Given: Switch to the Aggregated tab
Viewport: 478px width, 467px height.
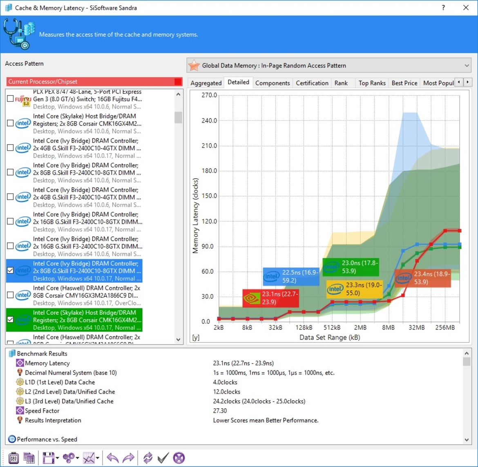Looking at the screenshot, I should pos(206,83).
